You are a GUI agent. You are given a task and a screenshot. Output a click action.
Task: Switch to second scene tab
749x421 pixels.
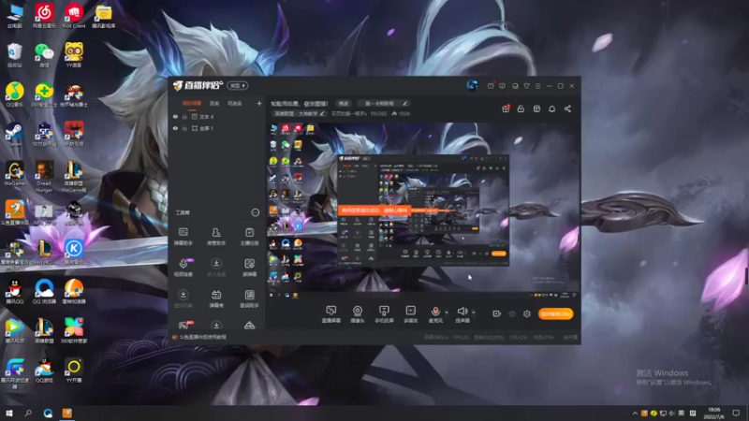214,103
